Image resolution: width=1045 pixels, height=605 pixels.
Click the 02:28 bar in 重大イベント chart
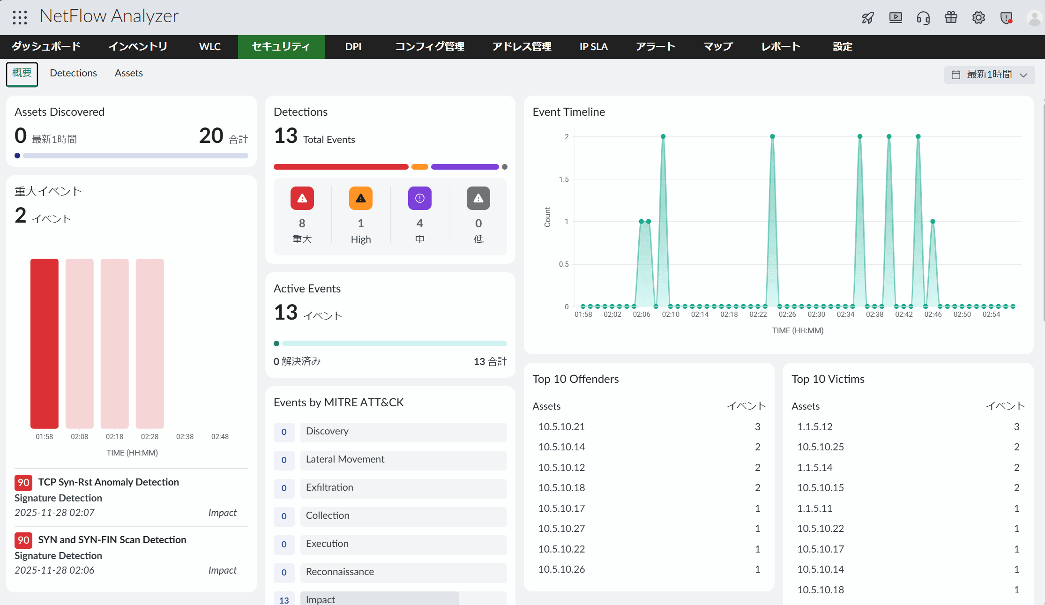coord(150,344)
